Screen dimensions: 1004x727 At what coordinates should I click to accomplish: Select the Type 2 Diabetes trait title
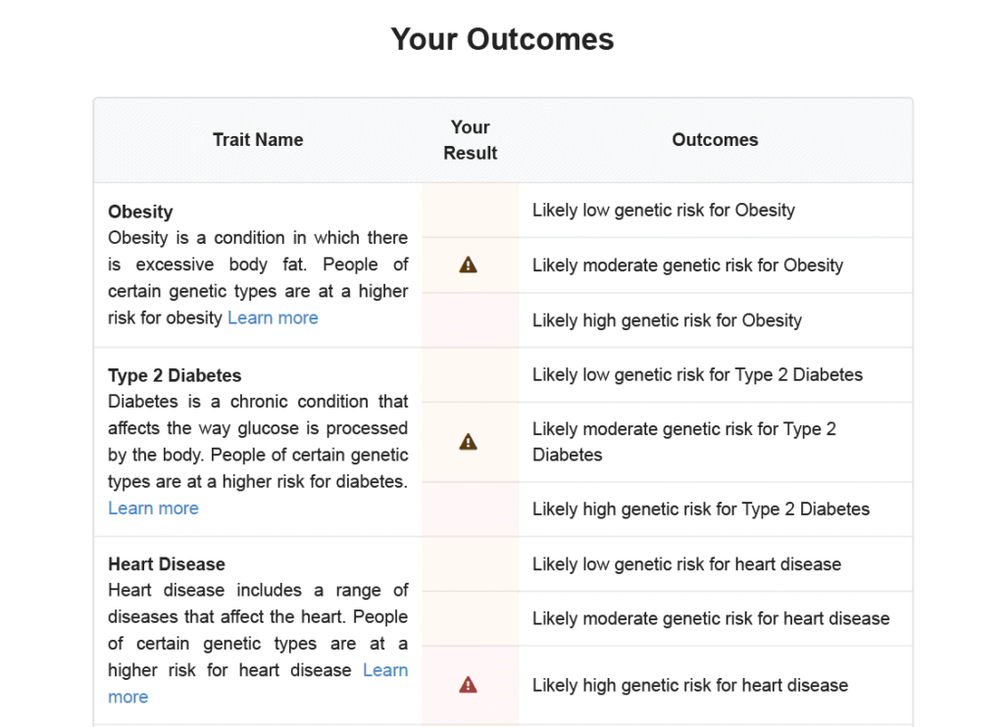[x=175, y=375]
